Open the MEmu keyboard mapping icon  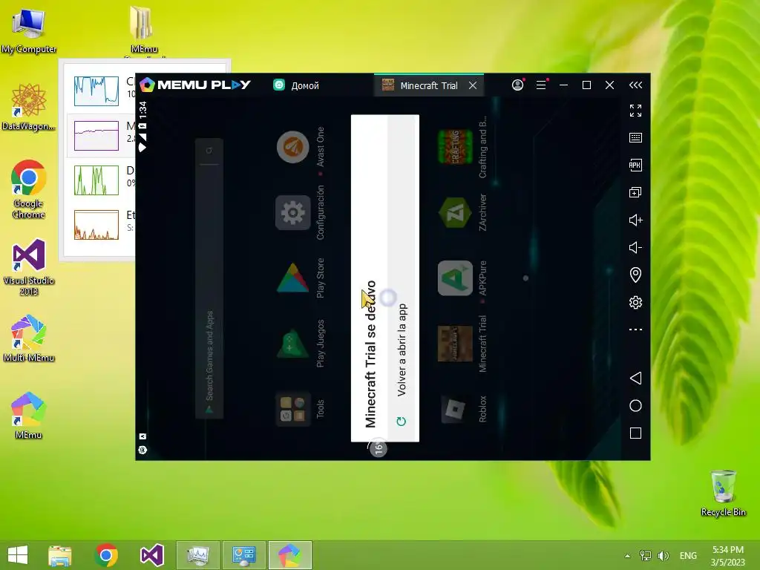(x=635, y=137)
